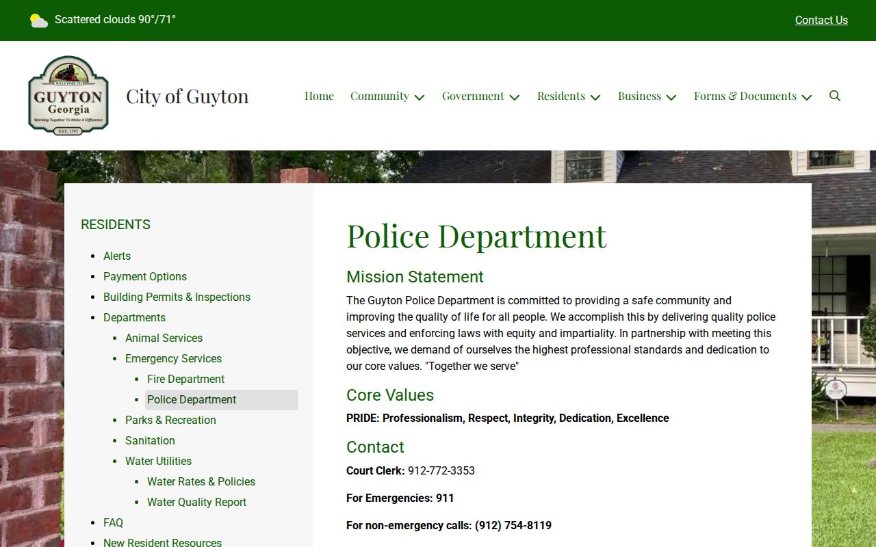Image resolution: width=876 pixels, height=547 pixels.
Task: Open the Forms & Documents menu label
Action: click(745, 96)
